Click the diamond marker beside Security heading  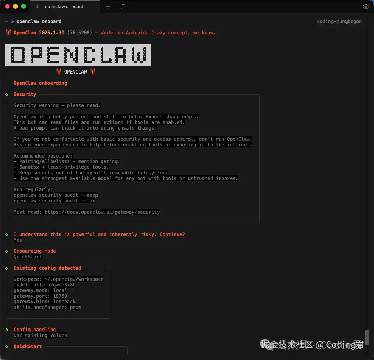pyautogui.click(x=7, y=95)
